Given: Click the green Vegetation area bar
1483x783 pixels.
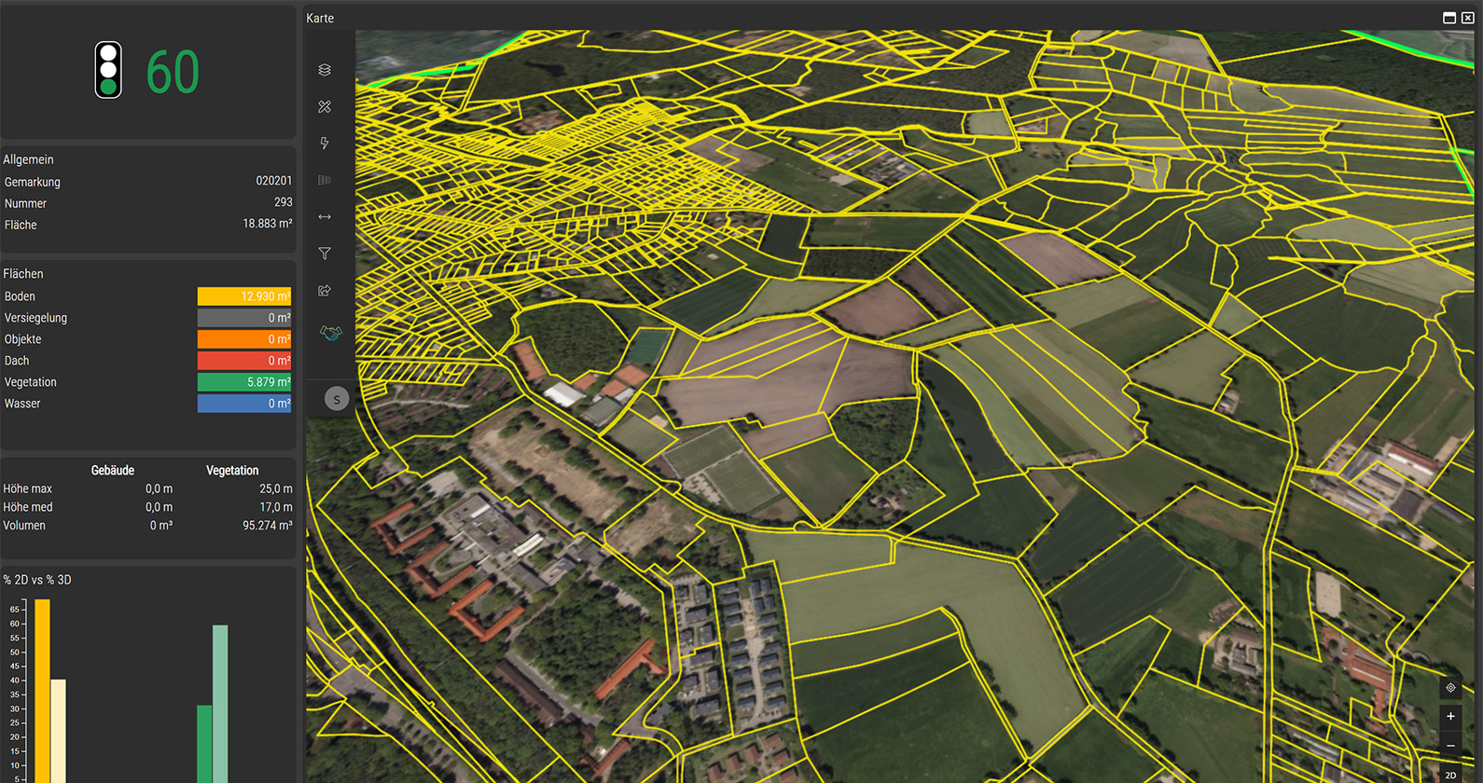Looking at the screenshot, I should [244, 382].
